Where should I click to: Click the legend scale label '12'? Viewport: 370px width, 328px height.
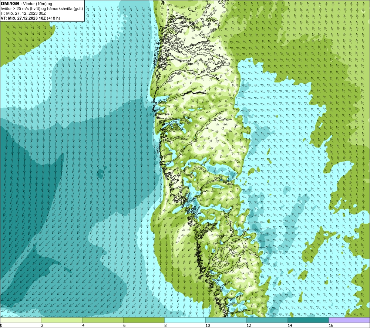(x=249, y=325)
